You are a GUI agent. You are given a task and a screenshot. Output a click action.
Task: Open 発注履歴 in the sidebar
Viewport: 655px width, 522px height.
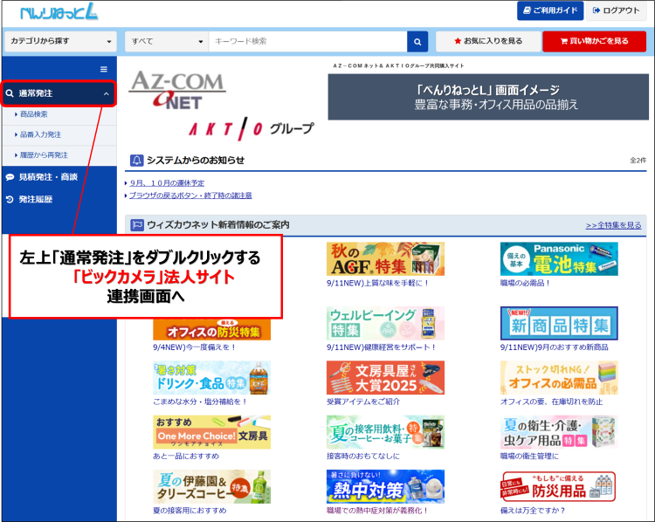(x=36, y=199)
